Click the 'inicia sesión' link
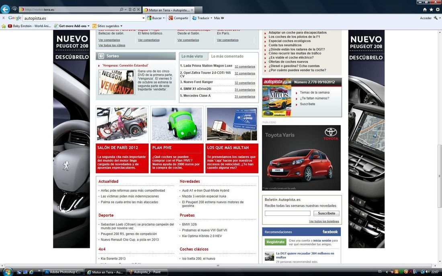 tap(322, 241)
